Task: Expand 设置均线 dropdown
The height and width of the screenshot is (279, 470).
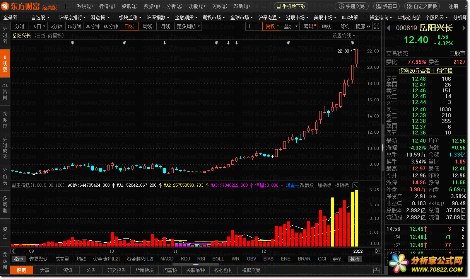Action: tap(344, 36)
